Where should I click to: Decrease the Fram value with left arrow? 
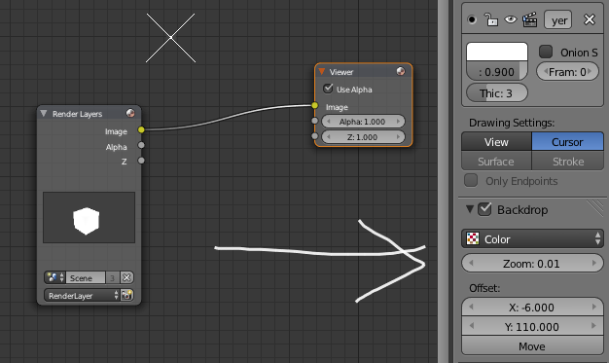pyautogui.click(x=546, y=71)
